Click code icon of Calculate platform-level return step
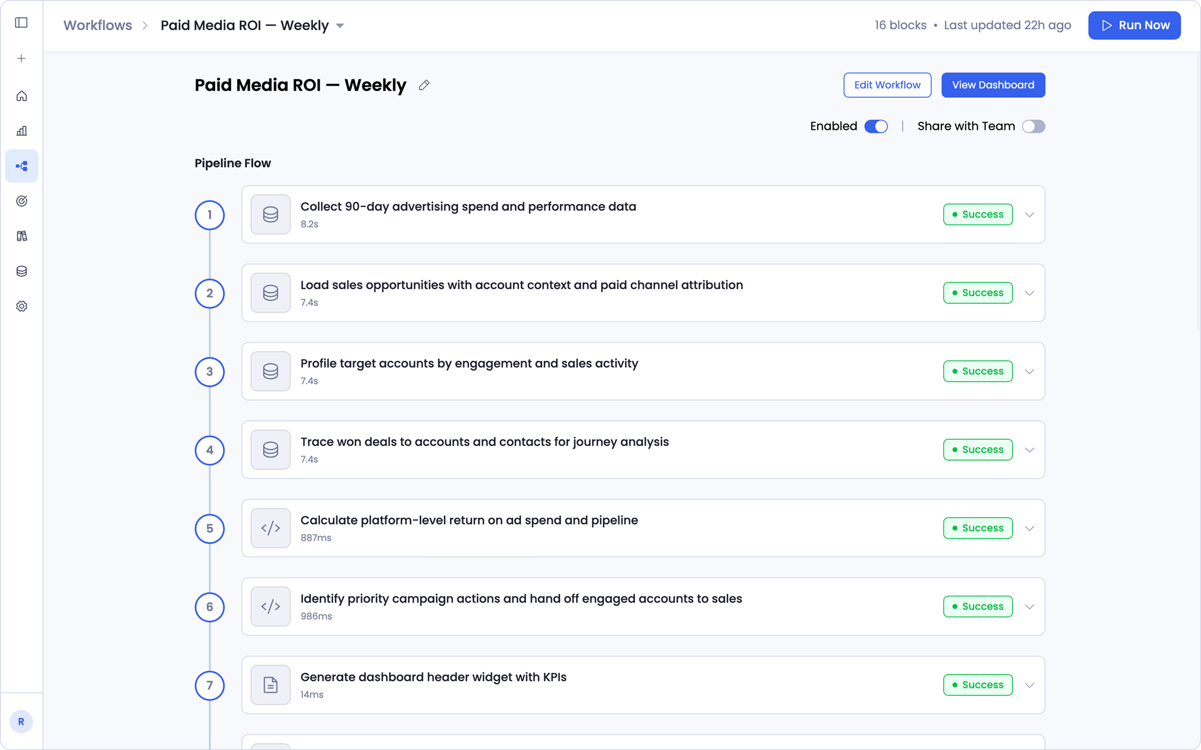Screen dimensions: 1201x750 [x=270, y=528]
